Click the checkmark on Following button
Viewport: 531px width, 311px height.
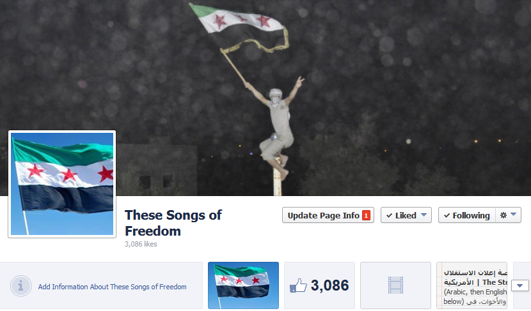[447, 216]
